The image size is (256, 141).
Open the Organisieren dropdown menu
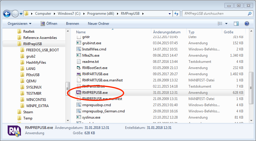pyautogui.click(x=19, y=24)
